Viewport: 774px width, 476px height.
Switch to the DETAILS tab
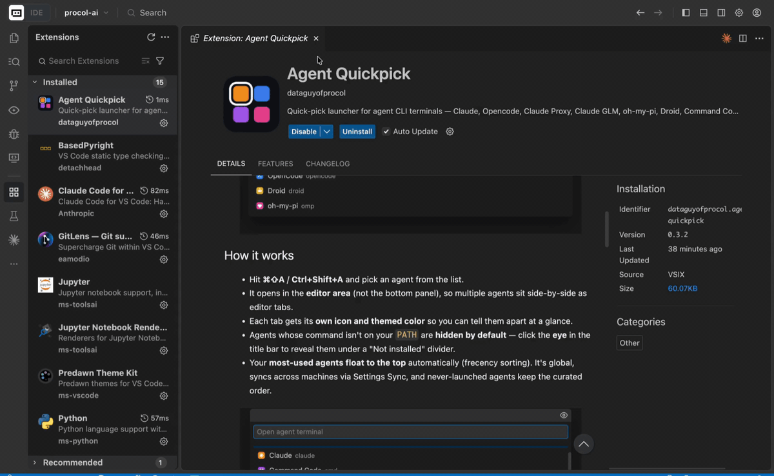231,164
